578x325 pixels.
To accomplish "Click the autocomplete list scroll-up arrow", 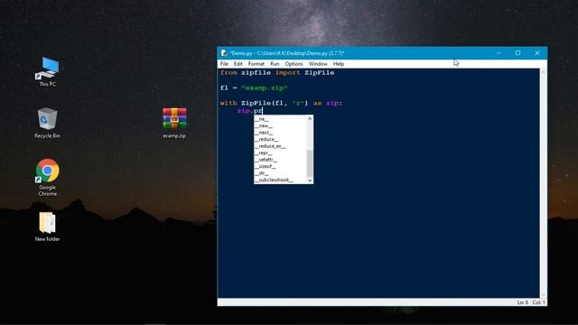I will click(310, 118).
